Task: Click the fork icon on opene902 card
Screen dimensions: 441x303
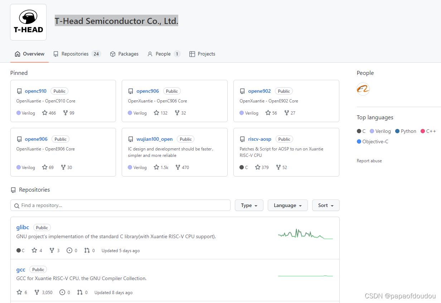Action: pos(287,113)
